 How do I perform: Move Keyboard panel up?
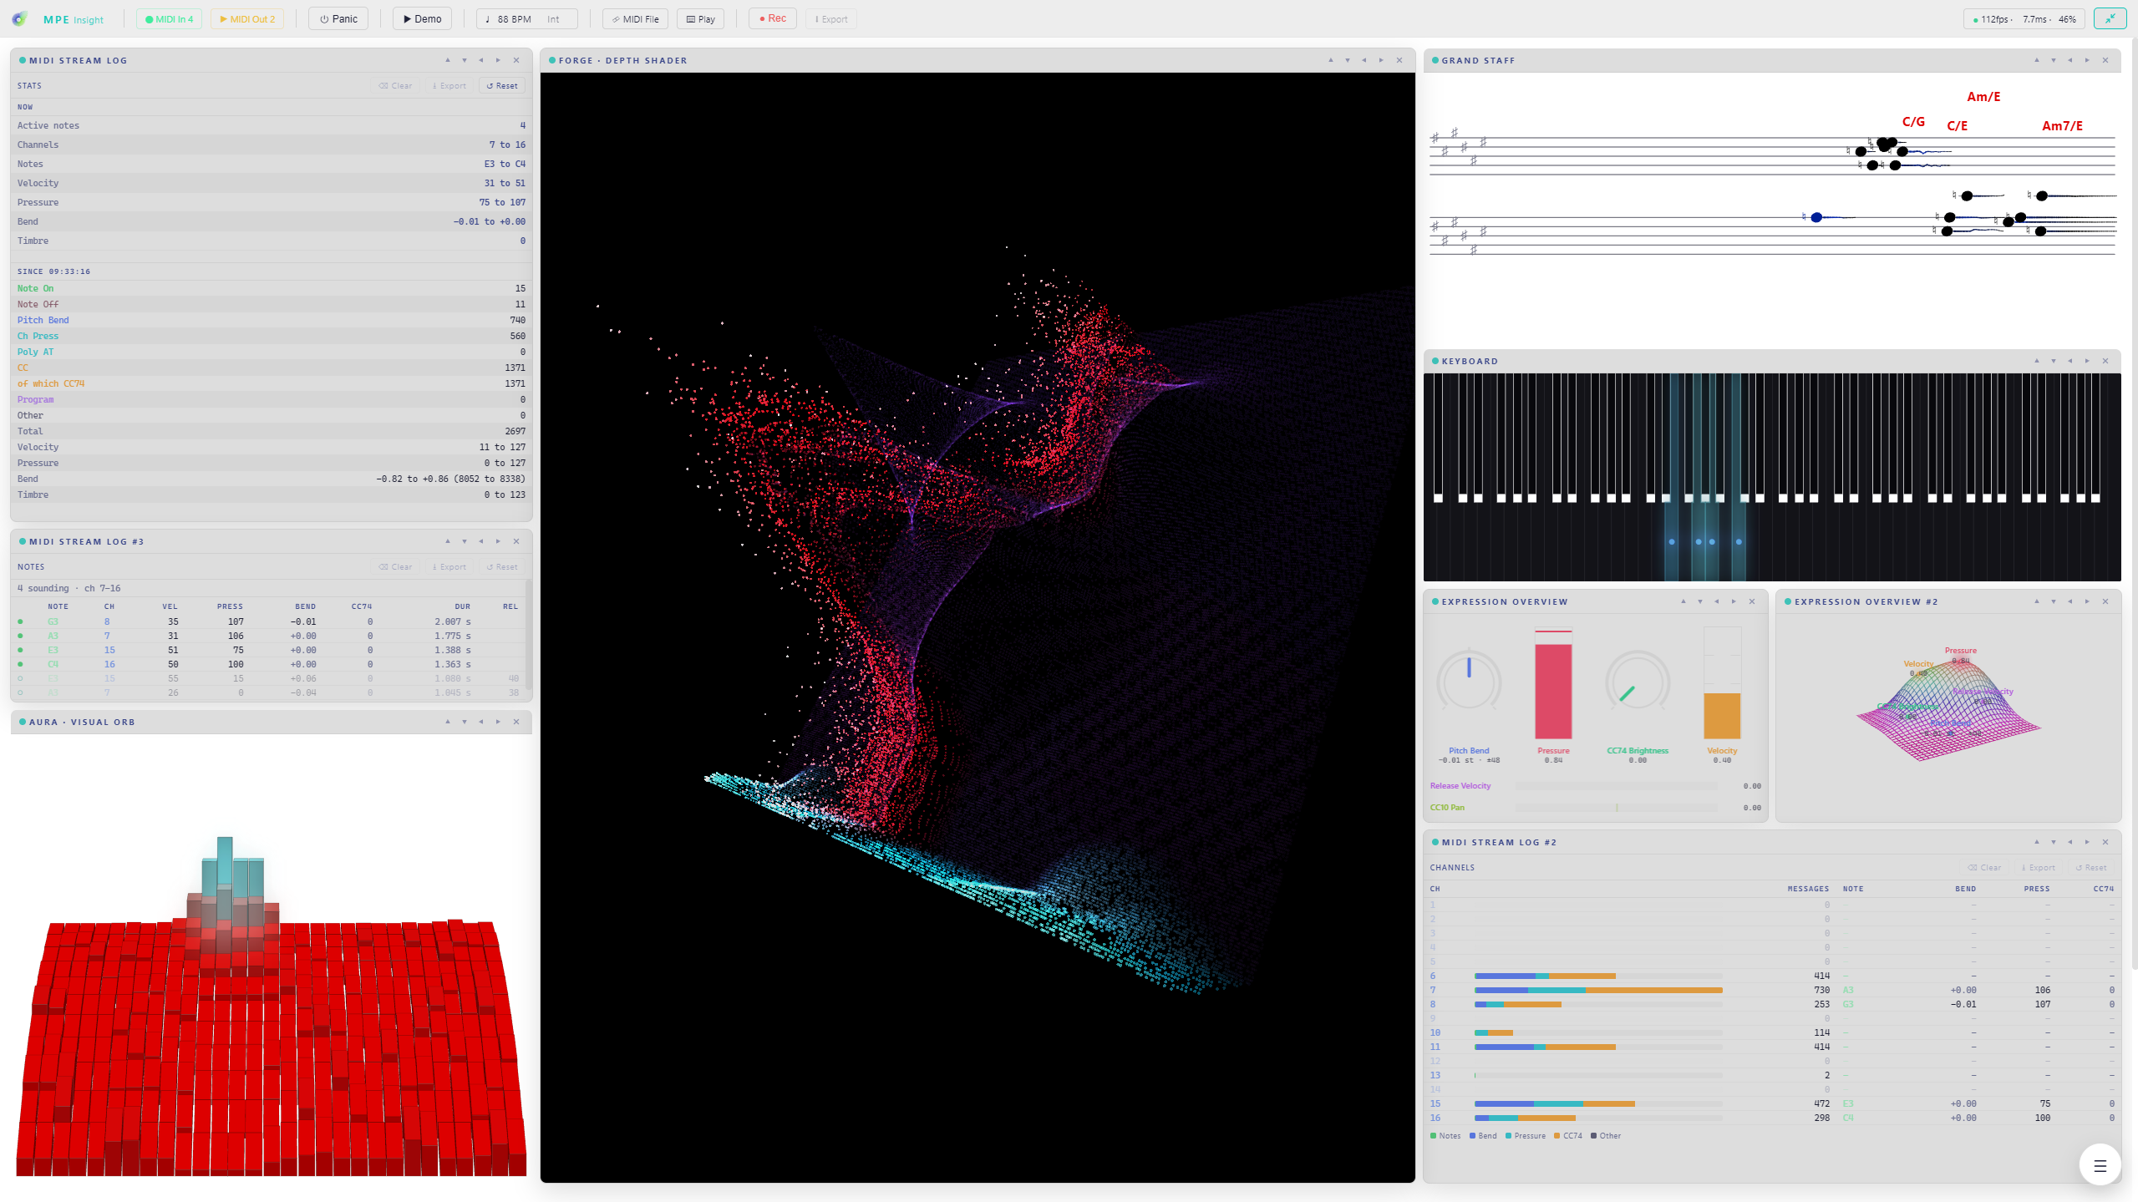pos(2037,361)
